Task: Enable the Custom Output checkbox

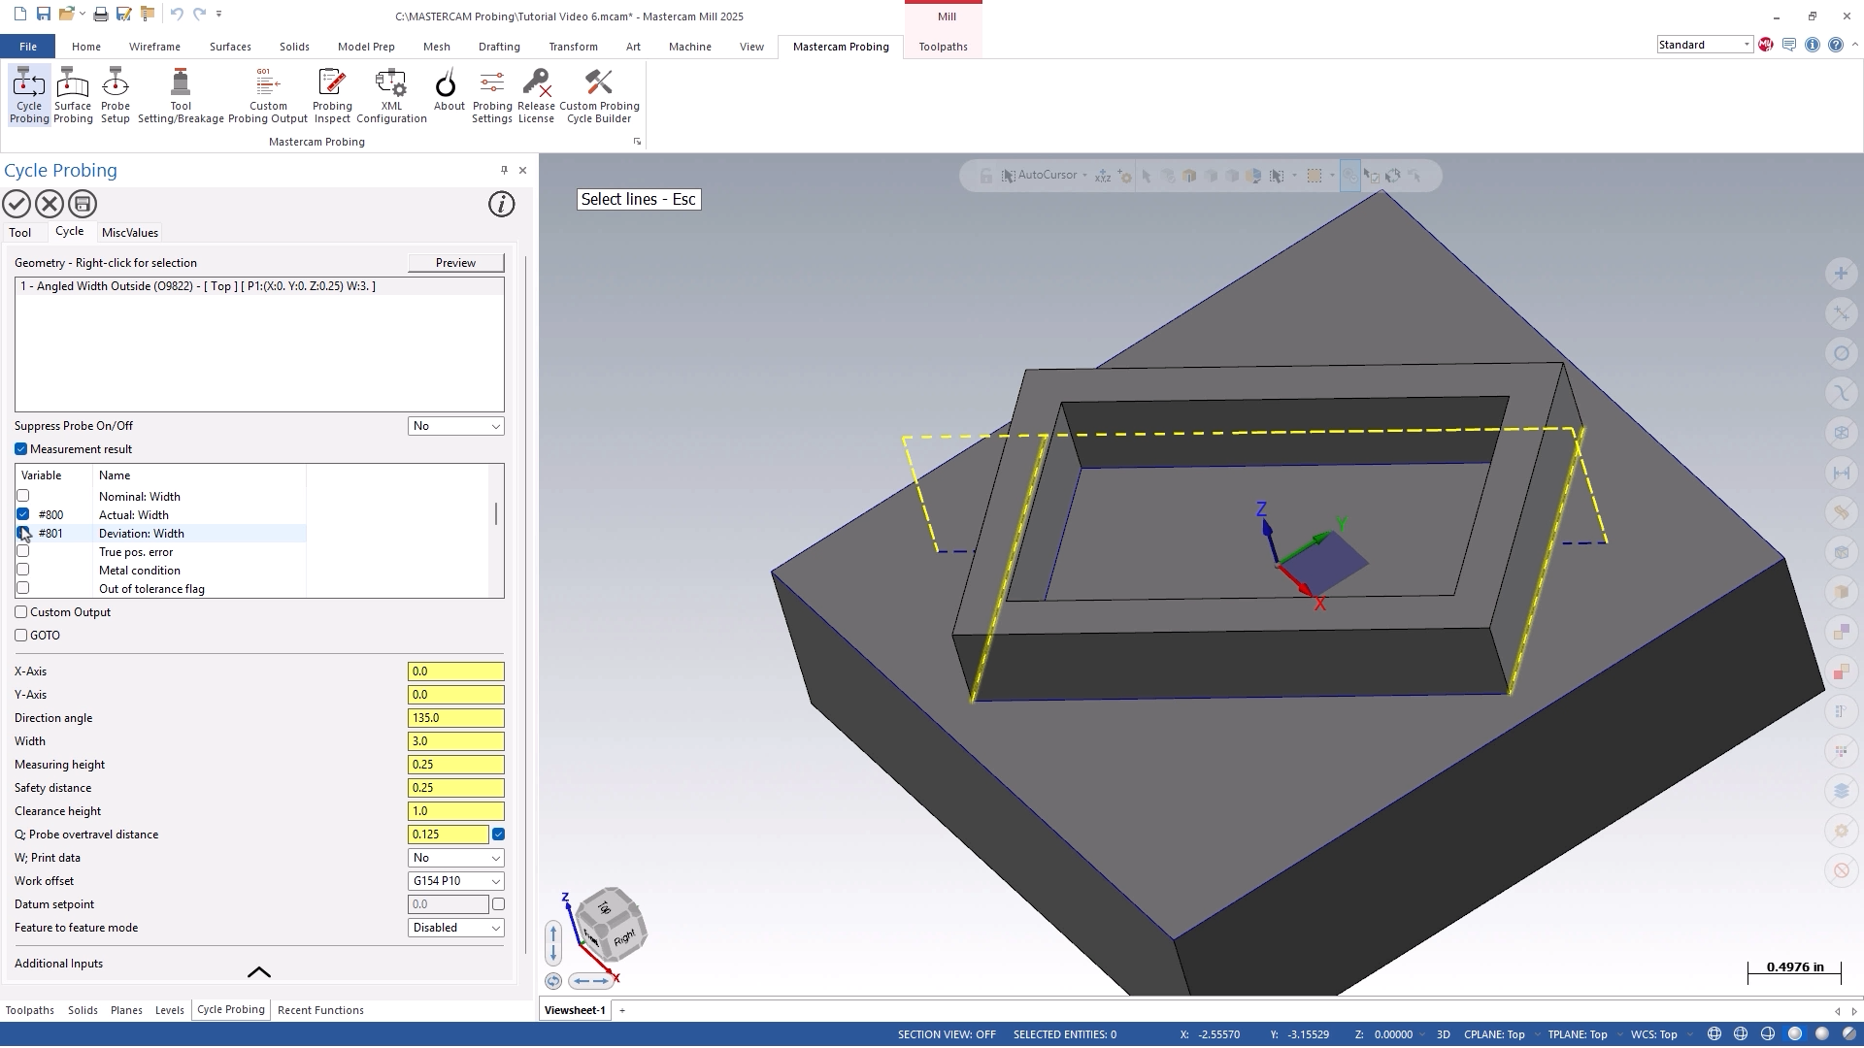Action: click(x=21, y=612)
